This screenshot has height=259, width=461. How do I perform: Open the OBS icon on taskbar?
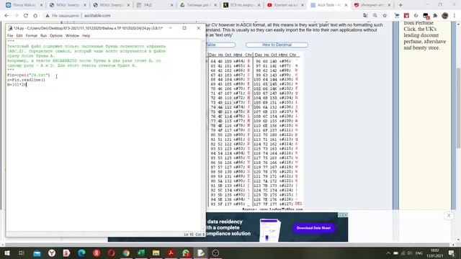click(215, 253)
